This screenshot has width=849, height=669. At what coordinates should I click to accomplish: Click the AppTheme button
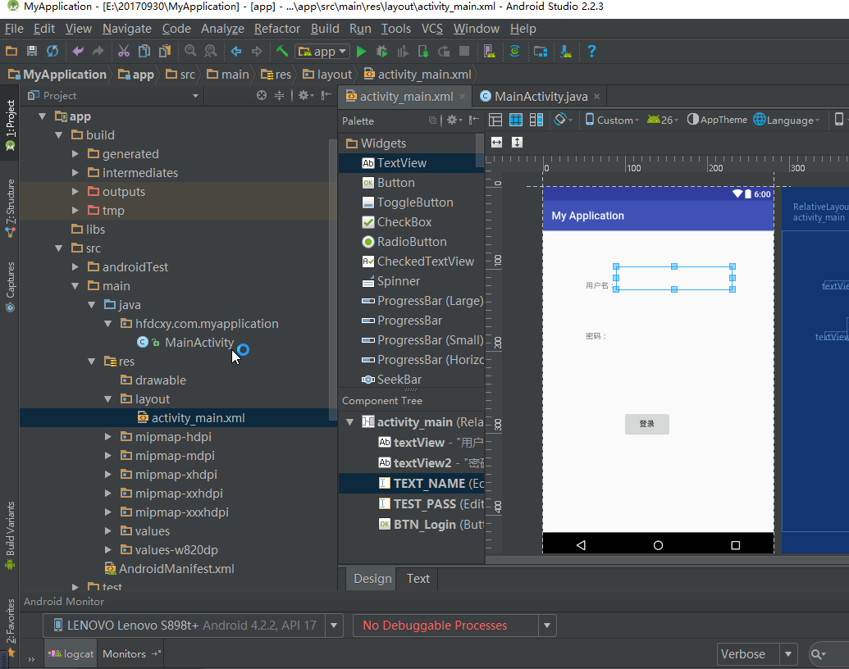pos(717,120)
